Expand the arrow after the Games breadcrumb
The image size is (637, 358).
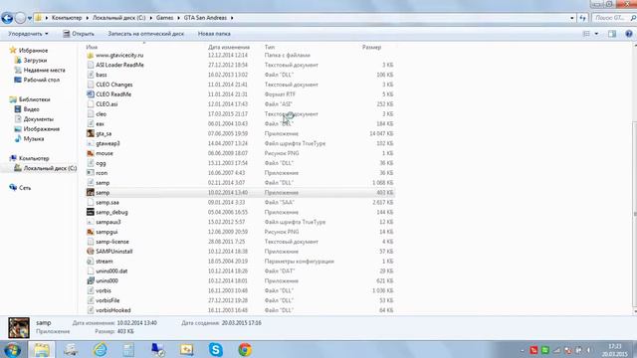[178, 18]
